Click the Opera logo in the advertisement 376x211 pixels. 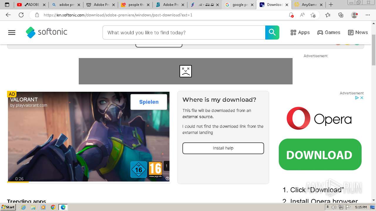[x=319, y=118]
